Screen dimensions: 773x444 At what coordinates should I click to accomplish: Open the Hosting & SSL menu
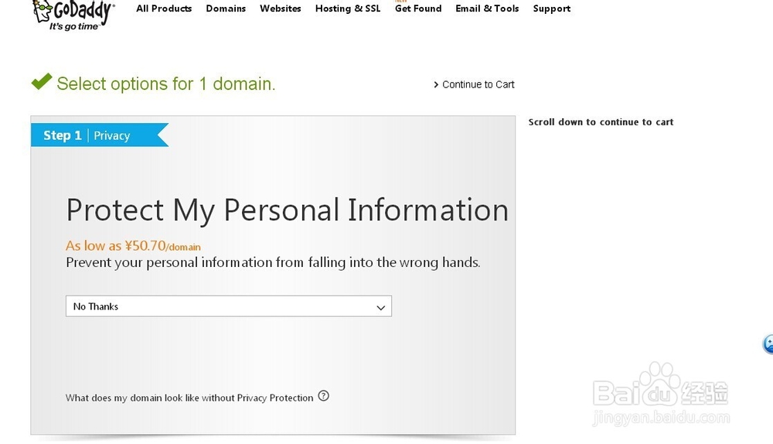coord(348,9)
